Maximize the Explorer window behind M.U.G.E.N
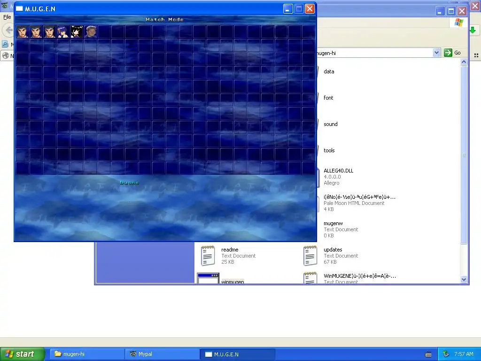Viewport: 481px width, 361px height. pos(451,11)
